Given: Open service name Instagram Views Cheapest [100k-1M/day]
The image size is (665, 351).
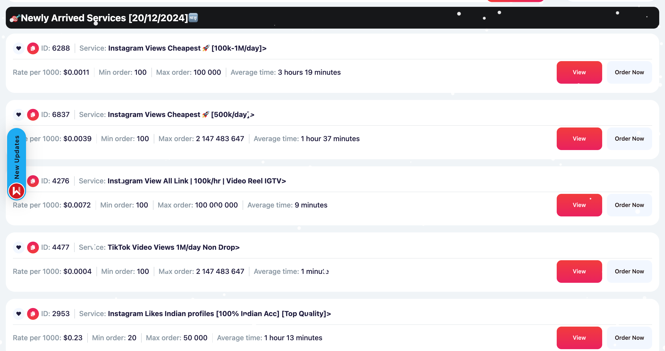Looking at the screenshot, I should pyautogui.click(x=187, y=48).
